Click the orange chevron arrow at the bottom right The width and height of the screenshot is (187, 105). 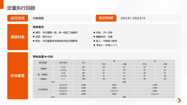[x=179, y=101]
